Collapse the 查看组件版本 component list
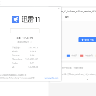This screenshot has height=96, width=96. (x=25, y=42)
